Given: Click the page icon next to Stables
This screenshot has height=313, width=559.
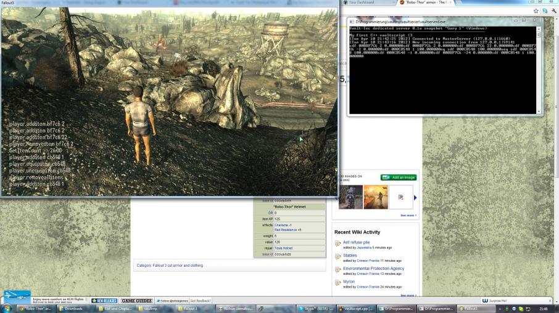Looking at the screenshot, I should pyautogui.click(x=337, y=255).
